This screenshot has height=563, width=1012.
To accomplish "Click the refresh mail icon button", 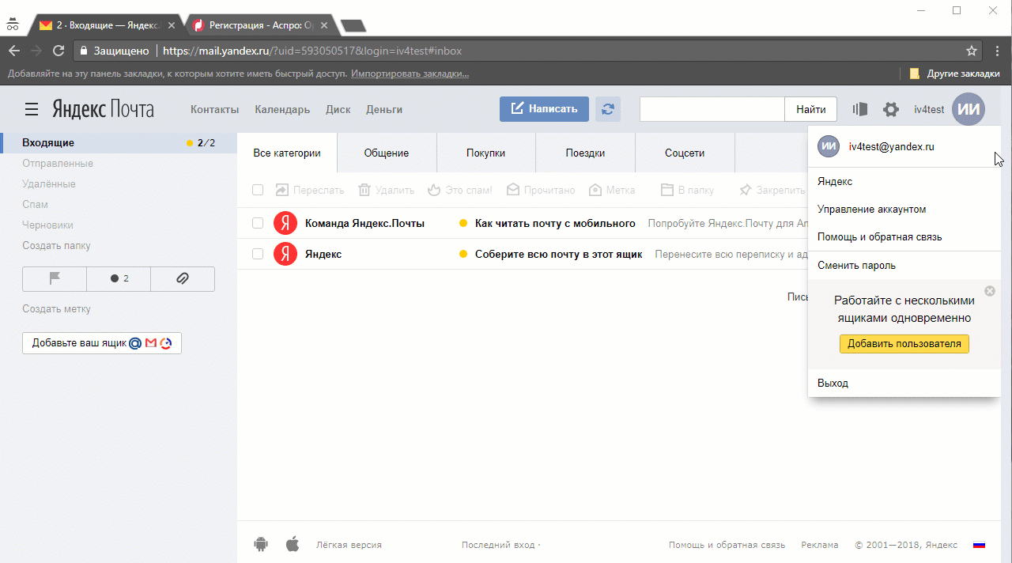I will pos(607,109).
